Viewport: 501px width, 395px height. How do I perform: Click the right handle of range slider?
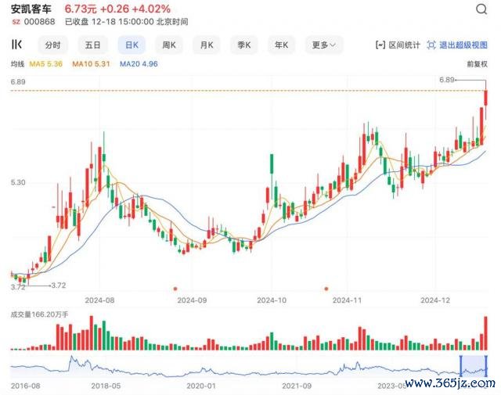pos(486,366)
